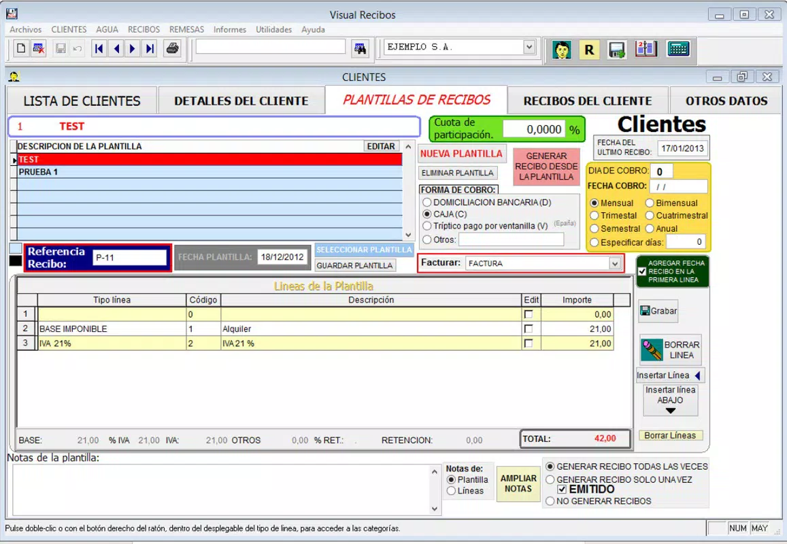Go to previous record arrow
The height and width of the screenshot is (544, 787).
click(x=116, y=49)
